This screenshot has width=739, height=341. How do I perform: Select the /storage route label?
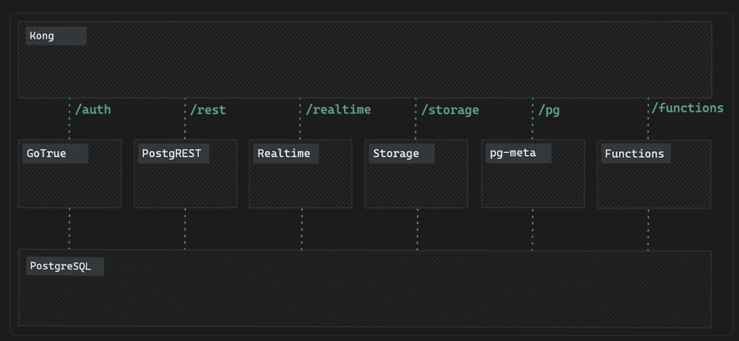click(450, 110)
